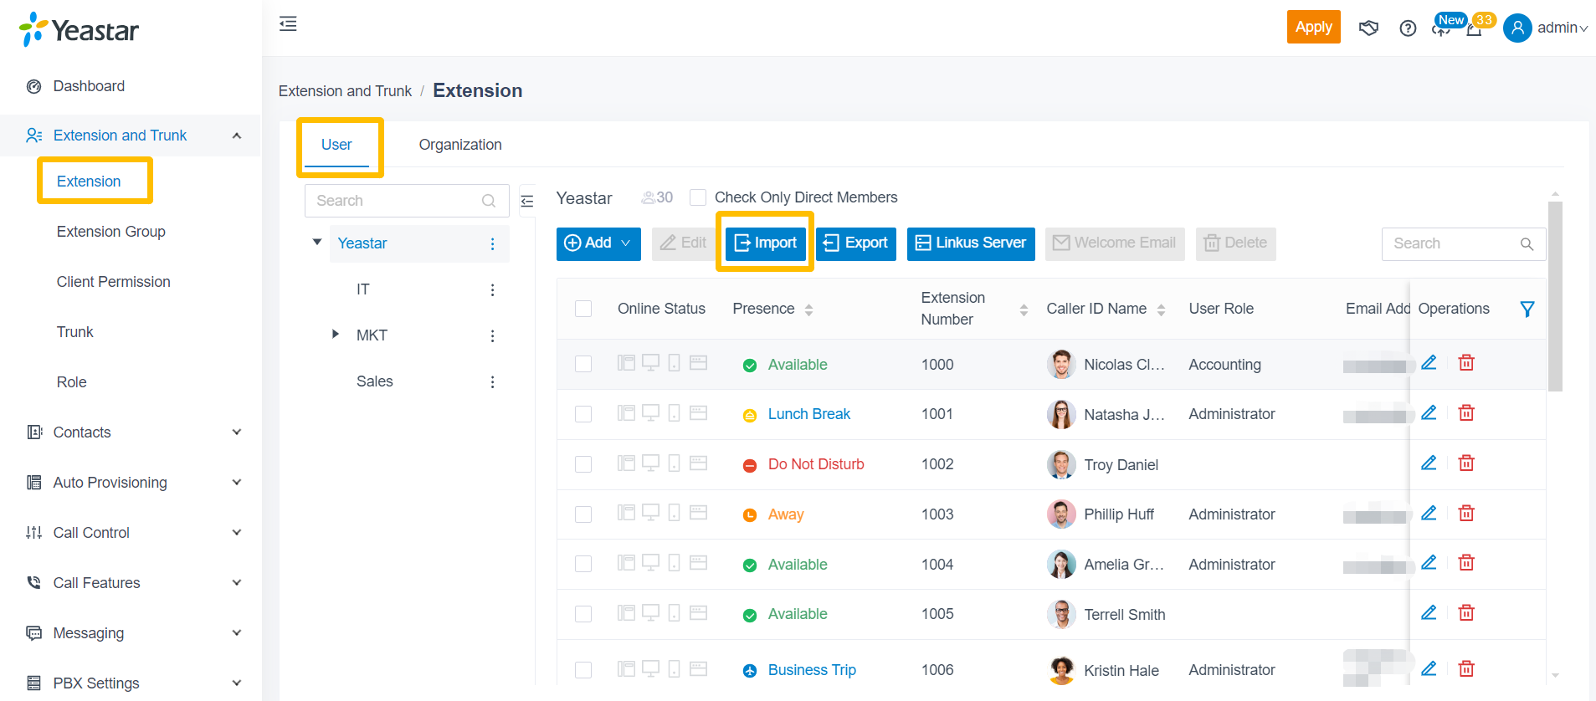Open the table column filter funnel icon
Screen dimensions: 1596x701
1527,309
